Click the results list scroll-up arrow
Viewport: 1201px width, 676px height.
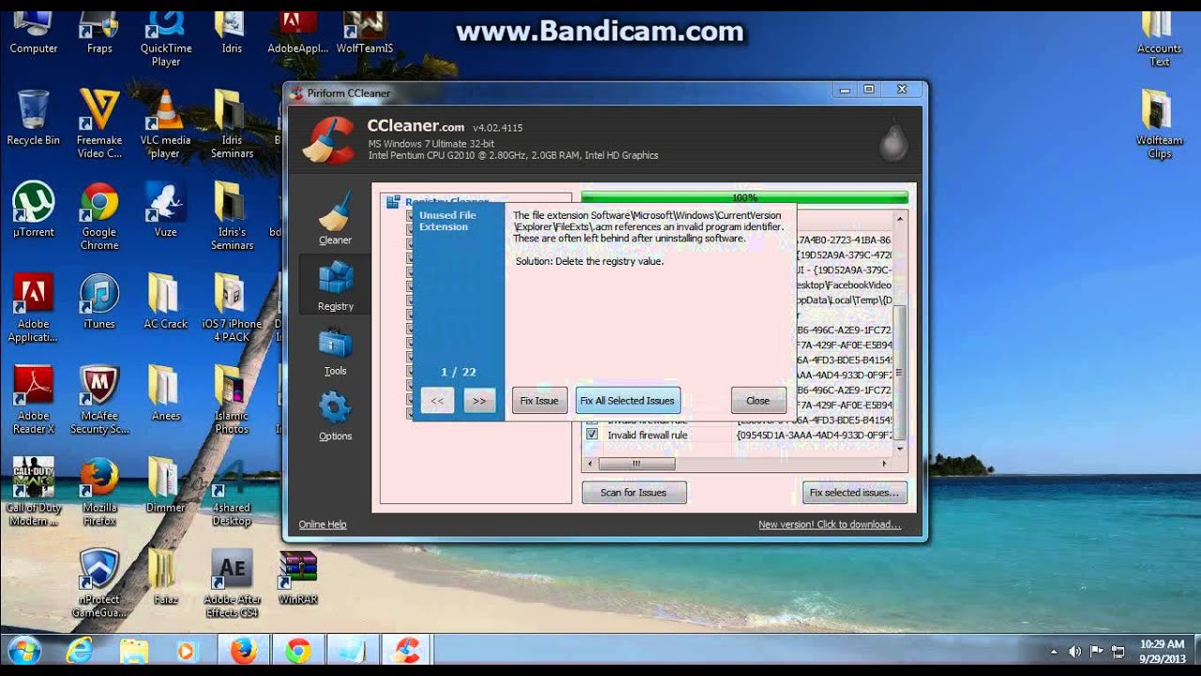point(901,219)
